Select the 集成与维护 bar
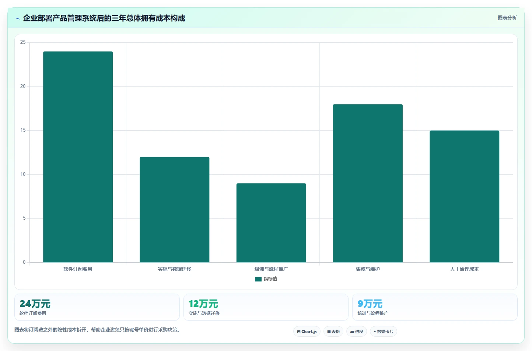Screen dimensions: 532x351 pyautogui.click(x=368, y=183)
